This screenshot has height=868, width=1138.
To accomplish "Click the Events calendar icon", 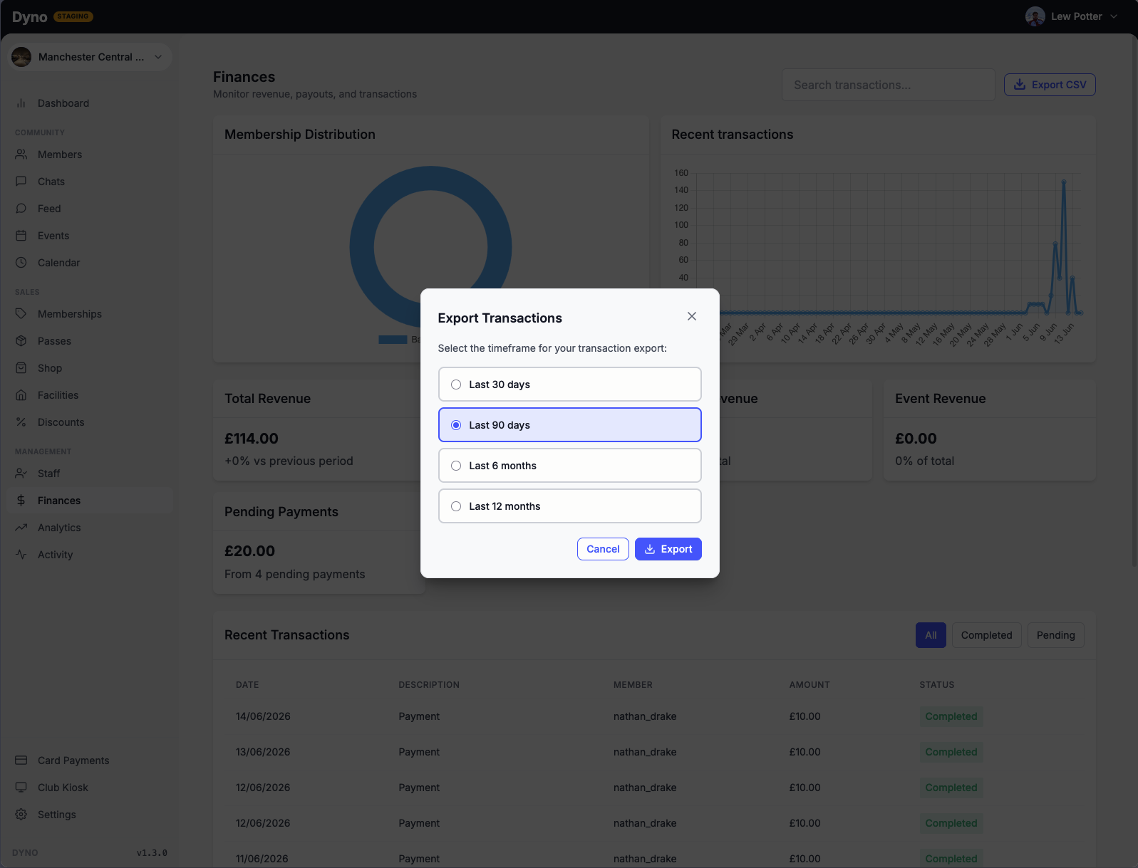I will point(21,236).
